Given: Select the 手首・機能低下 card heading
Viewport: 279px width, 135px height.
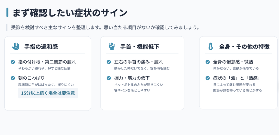Looking at the screenshot, I should pos(140,47).
